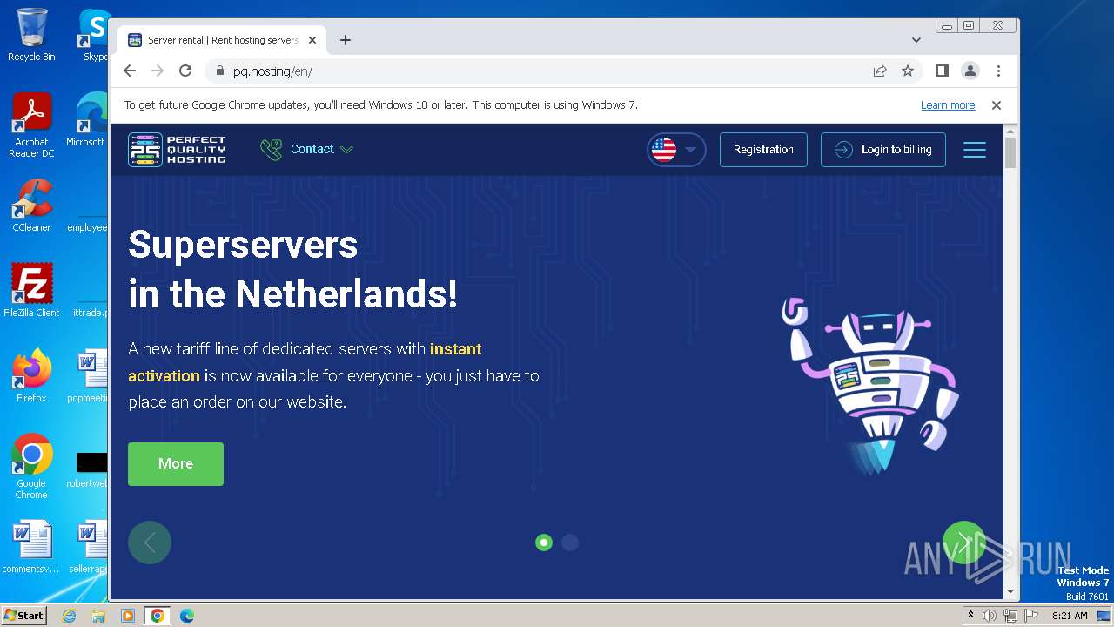Bookmark this tab with the star
This screenshot has width=1114, height=627.
[908, 71]
